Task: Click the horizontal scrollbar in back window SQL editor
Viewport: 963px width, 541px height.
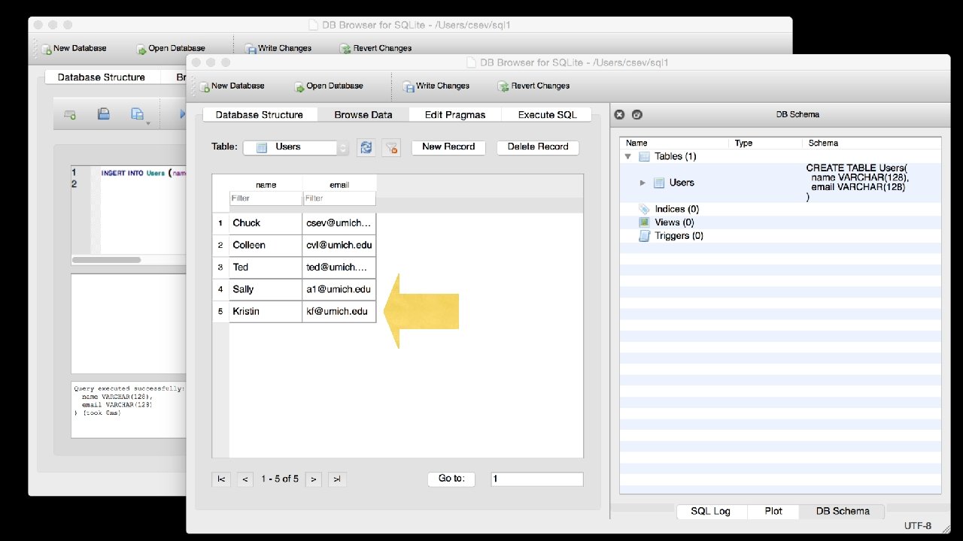Action: point(106,260)
